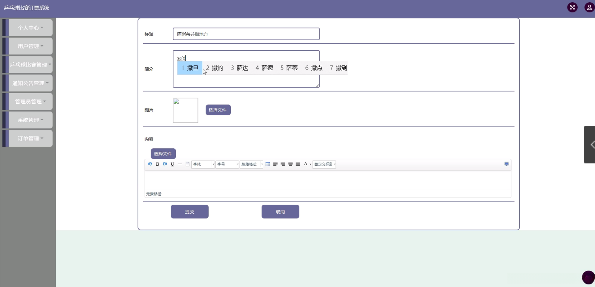Expand the 个人中心 sidebar menu
The height and width of the screenshot is (287, 595).
pyautogui.click(x=31, y=28)
